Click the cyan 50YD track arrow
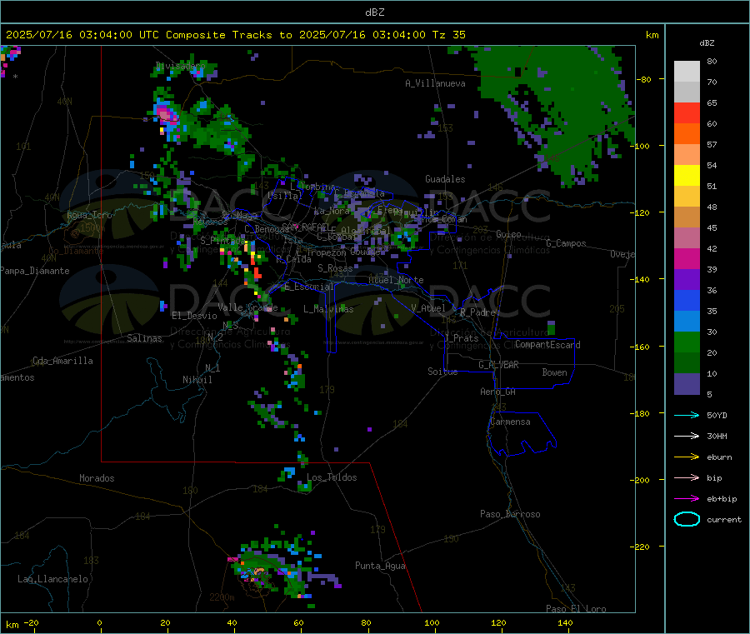Screen dimensions: 750x634 (x=687, y=415)
